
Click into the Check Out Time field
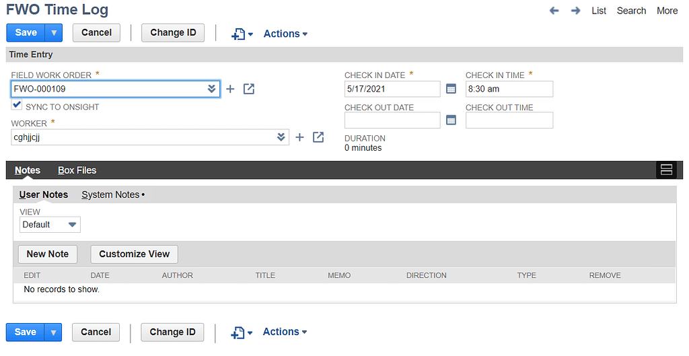pyautogui.click(x=509, y=120)
